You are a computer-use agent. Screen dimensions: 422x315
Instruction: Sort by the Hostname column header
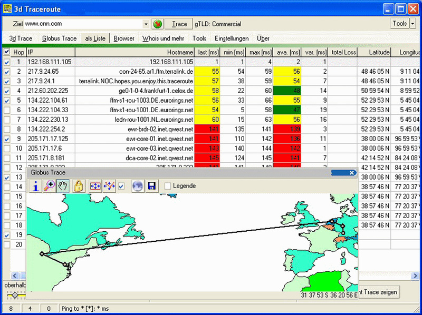point(135,52)
